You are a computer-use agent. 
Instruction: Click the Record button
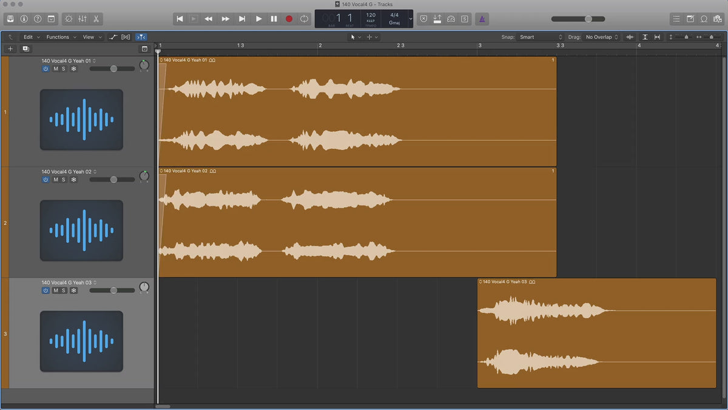click(x=289, y=19)
